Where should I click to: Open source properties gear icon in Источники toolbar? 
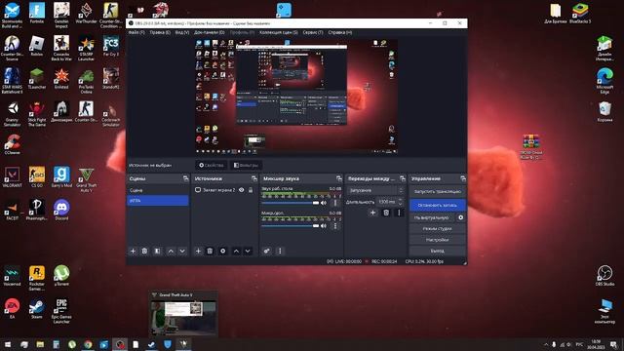click(x=223, y=252)
